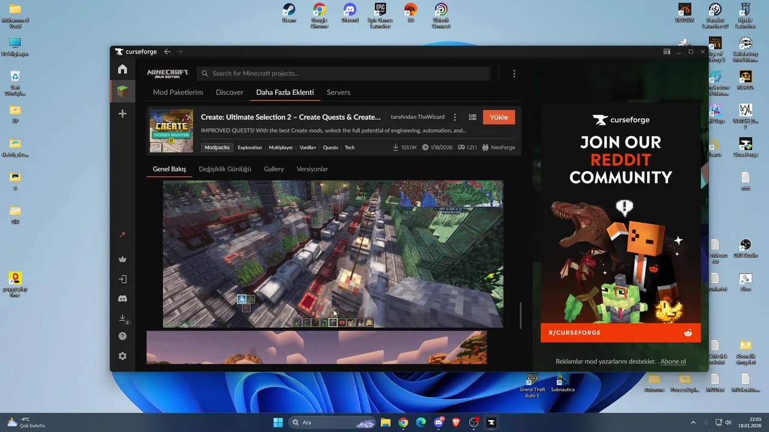Select Daha Fazla Eklenti tab
Viewport: 769px width, 432px height.
tap(285, 92)
